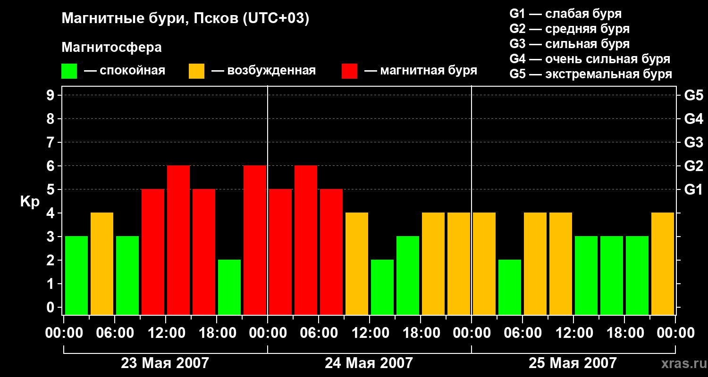Click the red Kp 5 bar at 09:00–12:00 on 23 May

tap(153, 252)
